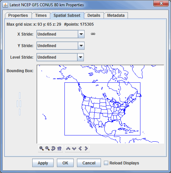Click inside the bounding box map
171x173 pixels.
point(100,104)
